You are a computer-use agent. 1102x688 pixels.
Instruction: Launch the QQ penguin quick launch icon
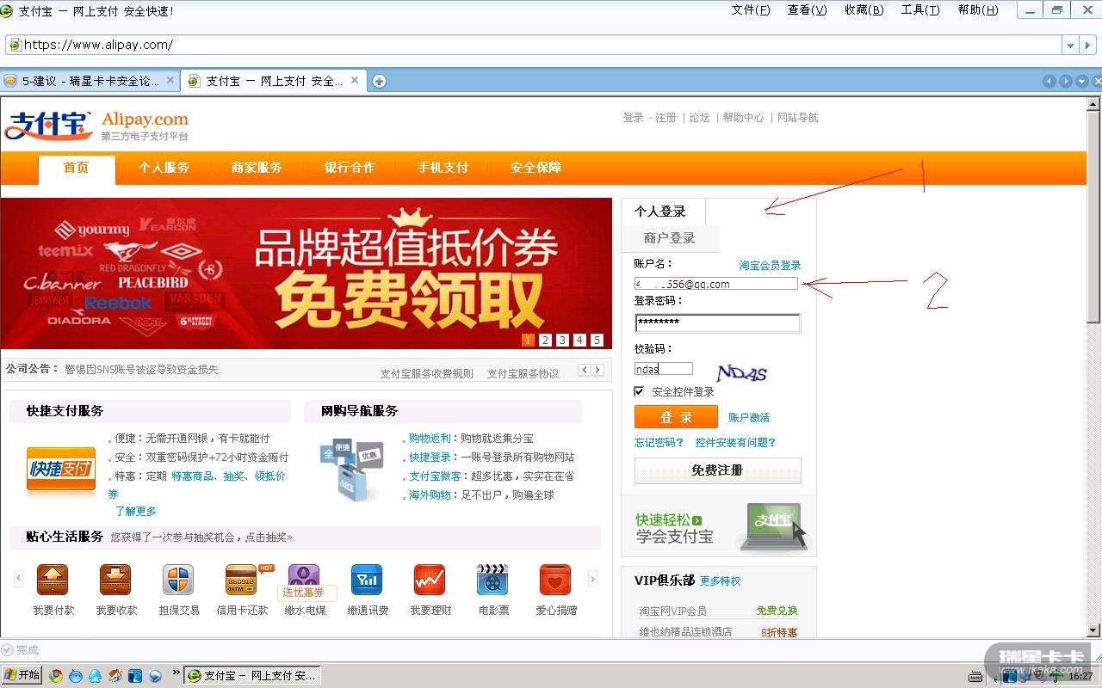click(95, 676)
